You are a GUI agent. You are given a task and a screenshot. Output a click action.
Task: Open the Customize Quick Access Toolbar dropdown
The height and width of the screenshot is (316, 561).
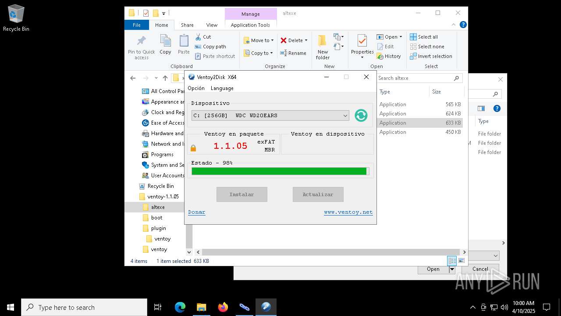point(163,14)
